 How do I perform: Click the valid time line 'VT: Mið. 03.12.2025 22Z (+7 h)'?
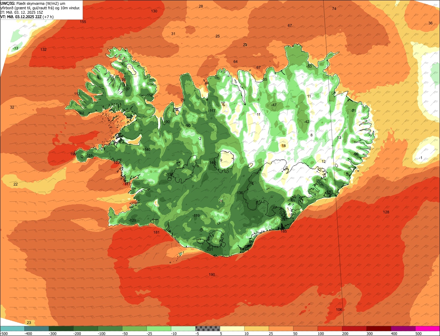pos(27,16)
